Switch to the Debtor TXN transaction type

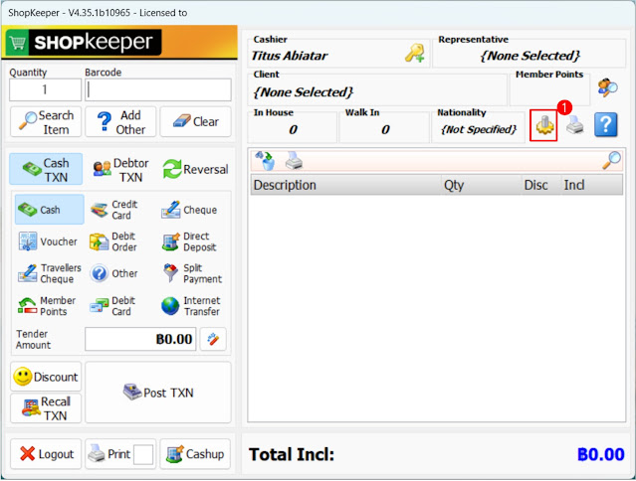120,170
